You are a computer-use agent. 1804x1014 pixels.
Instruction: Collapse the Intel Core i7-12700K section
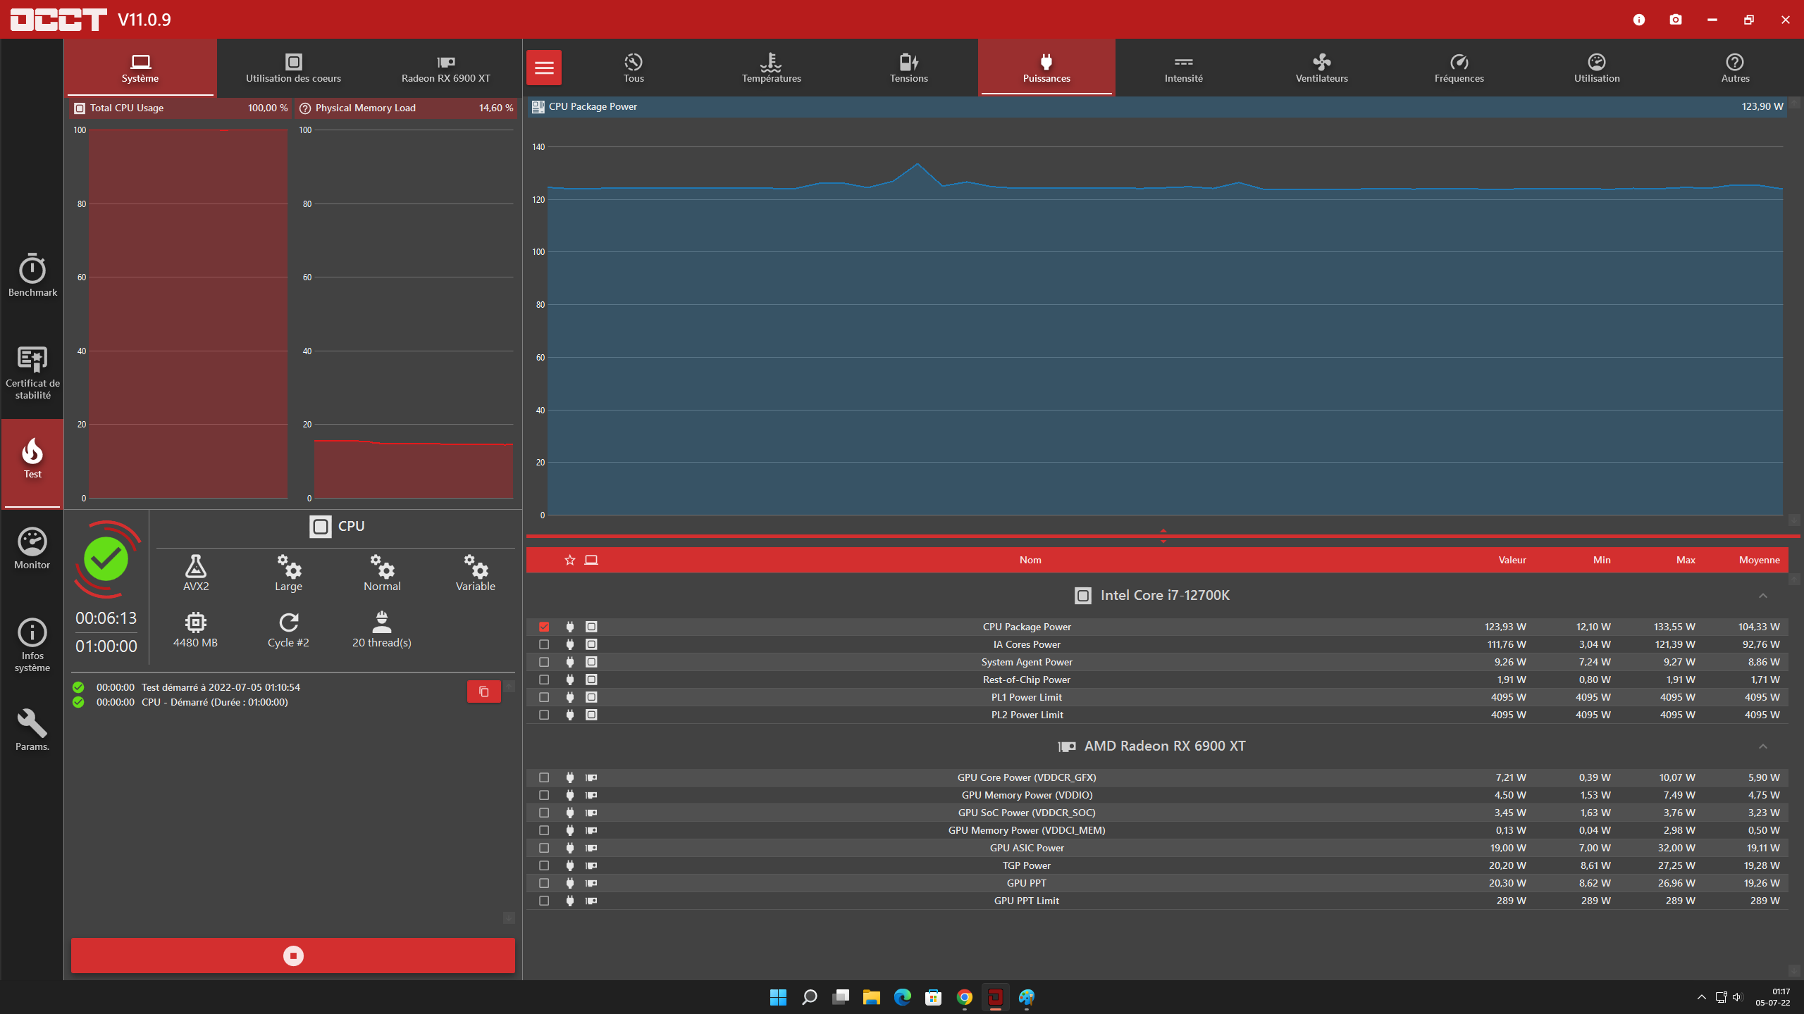[1763, 596]
